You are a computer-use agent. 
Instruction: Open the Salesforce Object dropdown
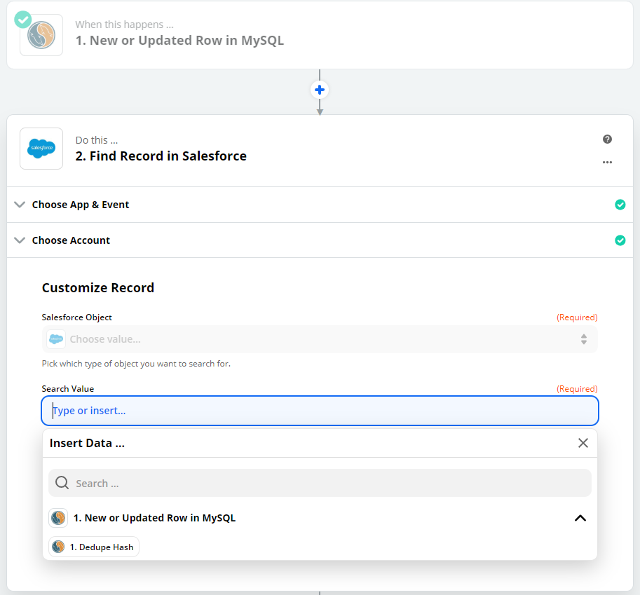[x=320, y=339]
